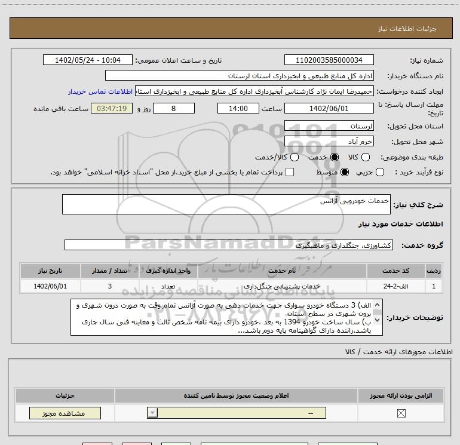Click service code cell الف-2-24
The height and width of the screenshot is (445, 460).
(395, 286)
